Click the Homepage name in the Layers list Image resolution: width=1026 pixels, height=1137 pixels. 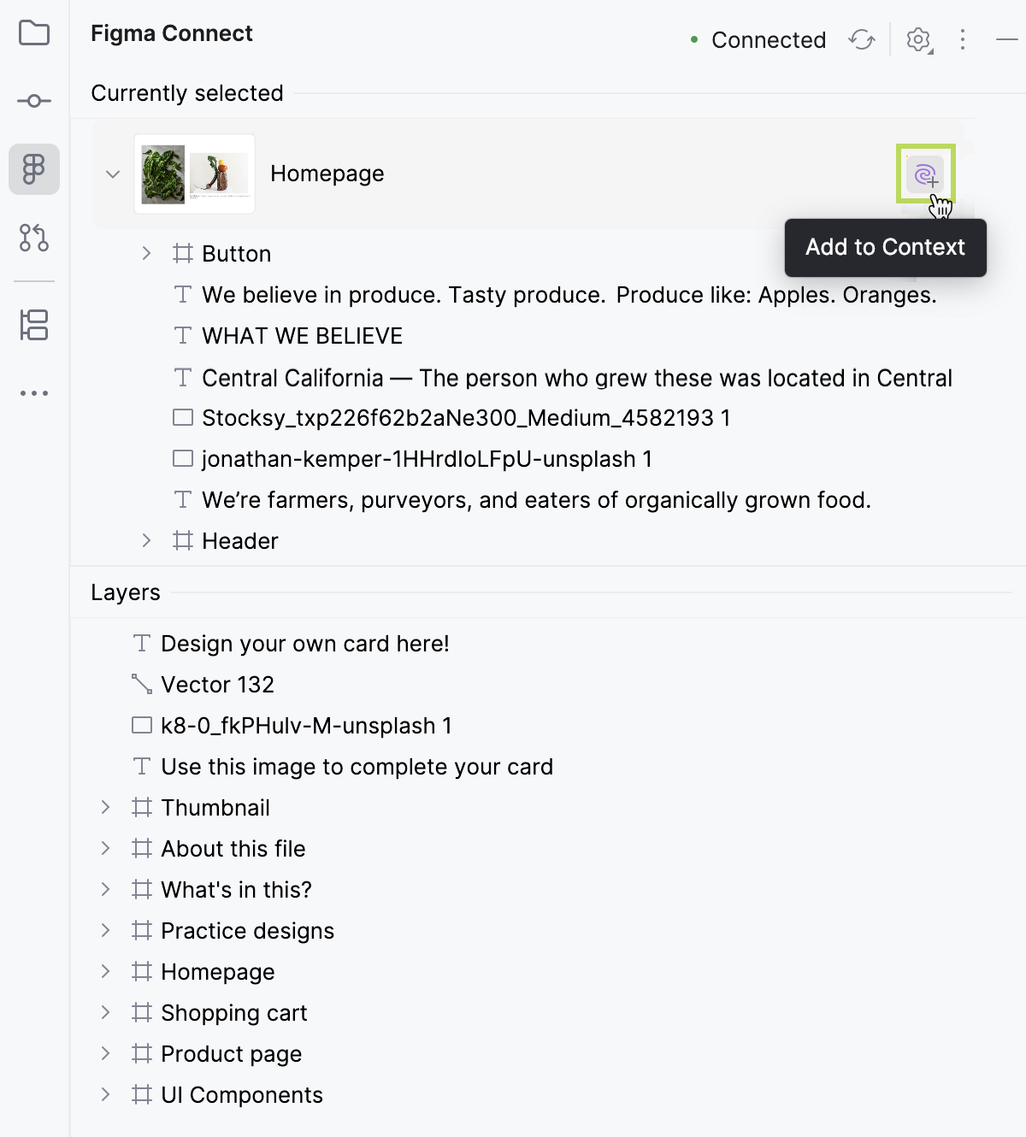218,972
